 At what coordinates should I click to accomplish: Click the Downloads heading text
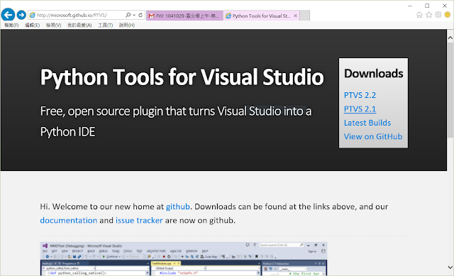tap(374, 74)
